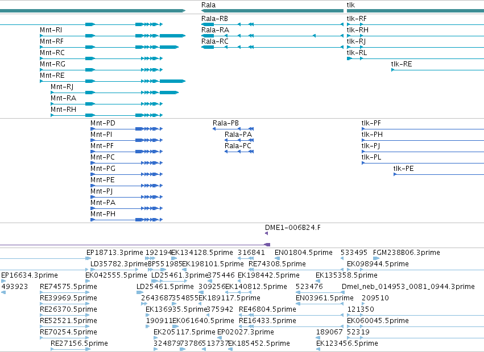Select the FGM238B06.3prime EST label
This screenshot has height=352, width=484.
407,253
